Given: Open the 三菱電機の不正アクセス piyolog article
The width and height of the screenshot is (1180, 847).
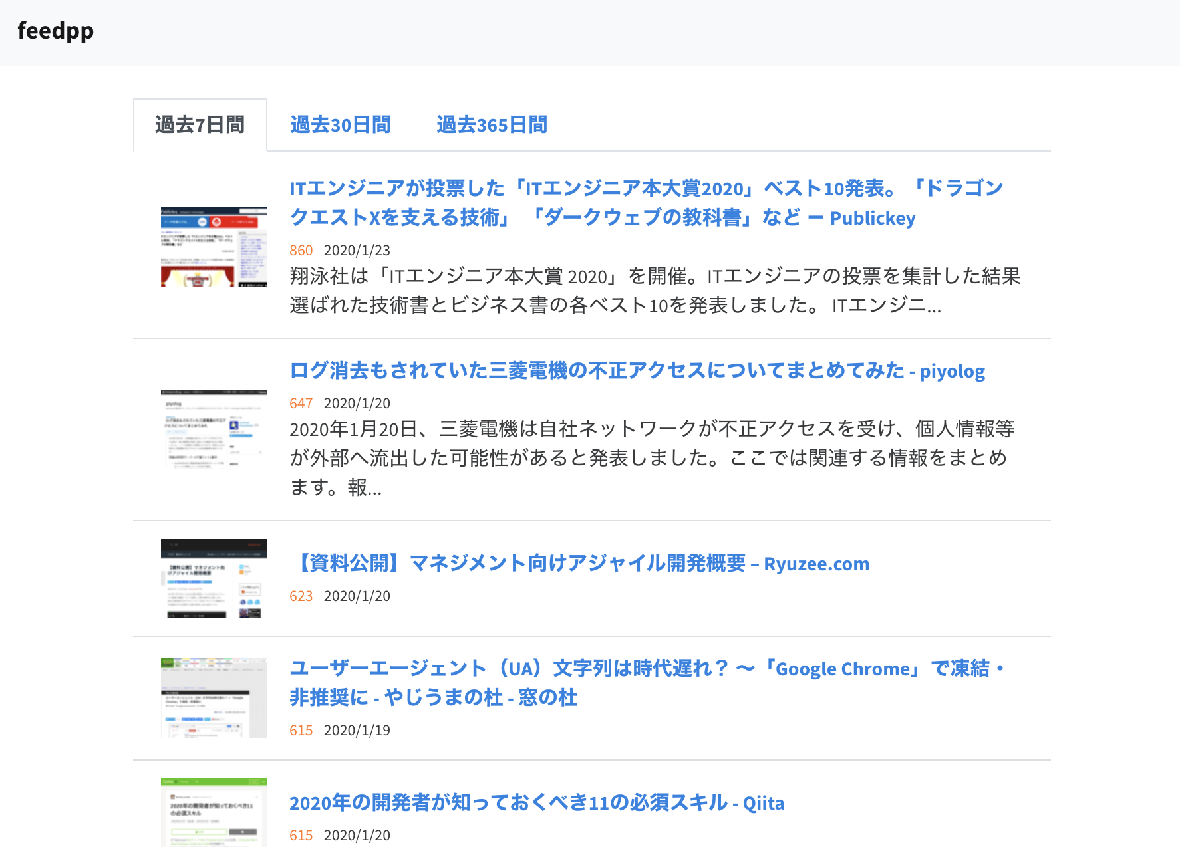Looking at the screenshot, I should point(637,370).
